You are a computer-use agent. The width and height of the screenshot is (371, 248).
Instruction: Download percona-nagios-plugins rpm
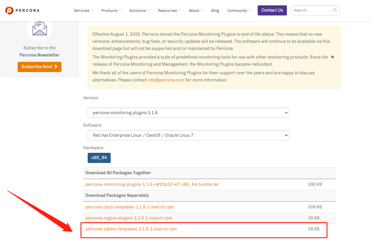pyautogui.click(x=129, y=218)
